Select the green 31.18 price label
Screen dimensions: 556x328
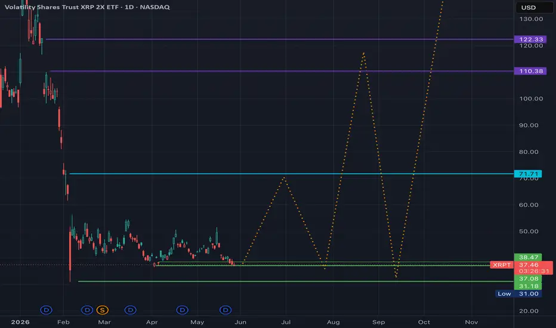(528, 286)
